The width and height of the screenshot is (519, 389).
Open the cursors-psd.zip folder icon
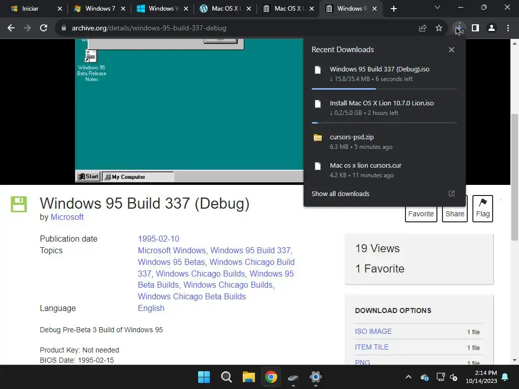318,138
